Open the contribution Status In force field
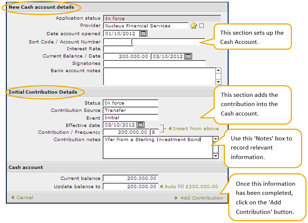Screen dimensions: 308x223 (131, 103)
